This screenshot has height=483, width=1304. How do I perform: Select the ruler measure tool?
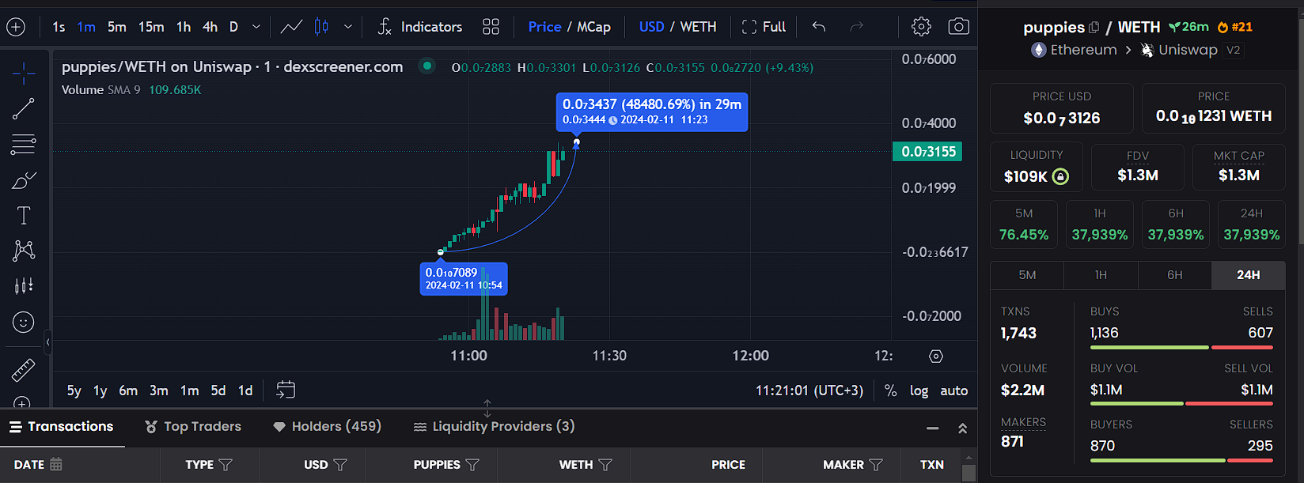coord(24,369)
